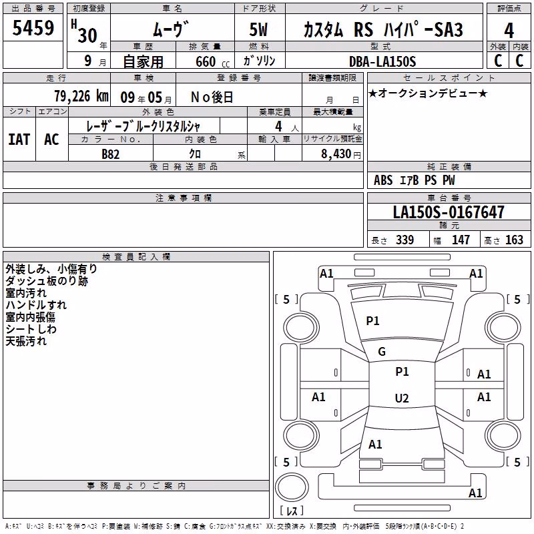This screenshot has height=534, width=534.
Task: Click the A1 mark on rear hatch
Action: 375,445
